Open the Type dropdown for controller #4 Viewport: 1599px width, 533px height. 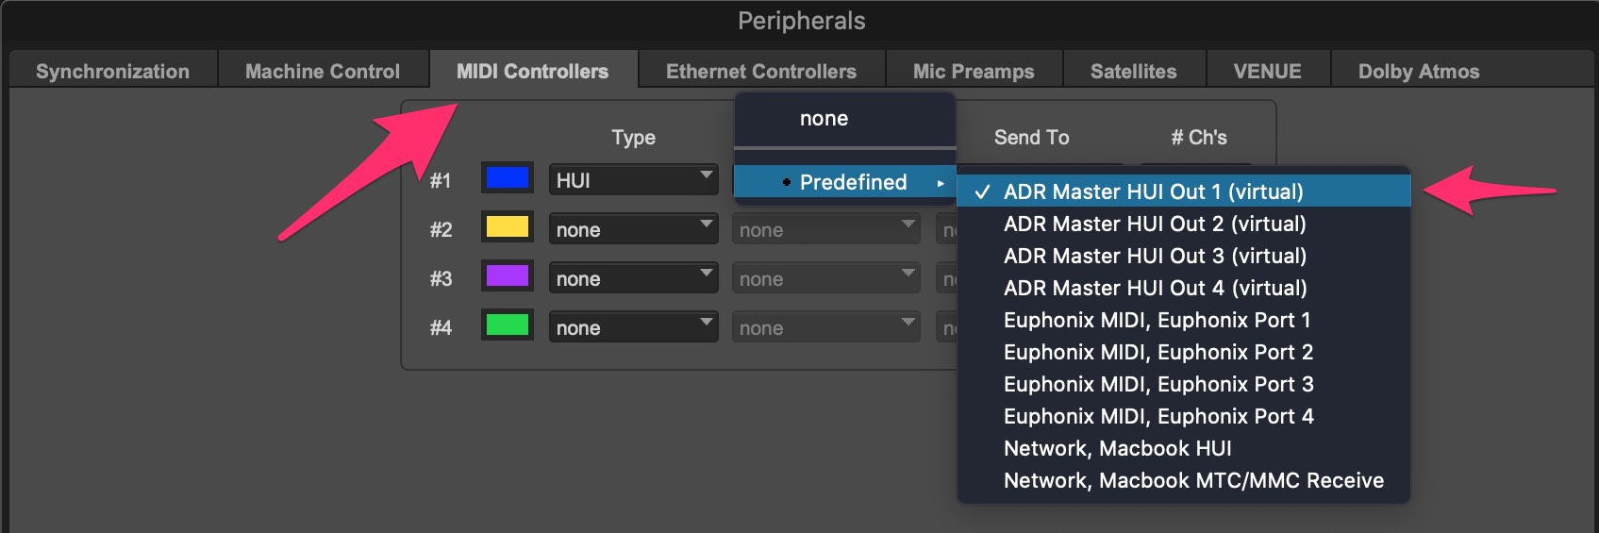point(633,327)
